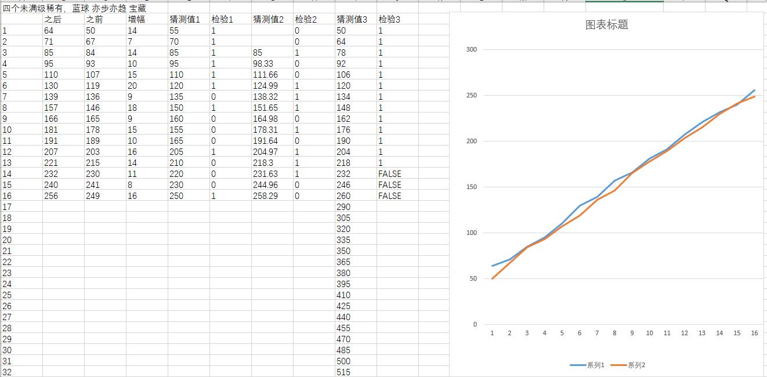Click the 300 label on chart's vertical axis
767x377 pixels.
471,50
